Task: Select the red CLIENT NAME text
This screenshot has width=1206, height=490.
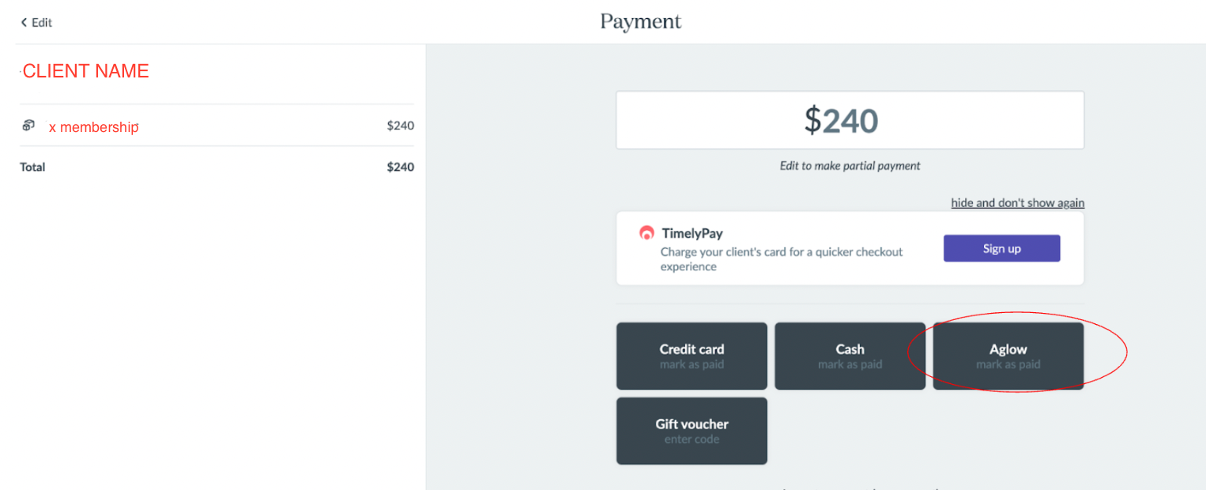Action: [85, 71]
